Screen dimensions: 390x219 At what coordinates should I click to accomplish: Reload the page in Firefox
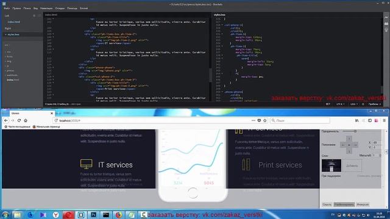19,120
